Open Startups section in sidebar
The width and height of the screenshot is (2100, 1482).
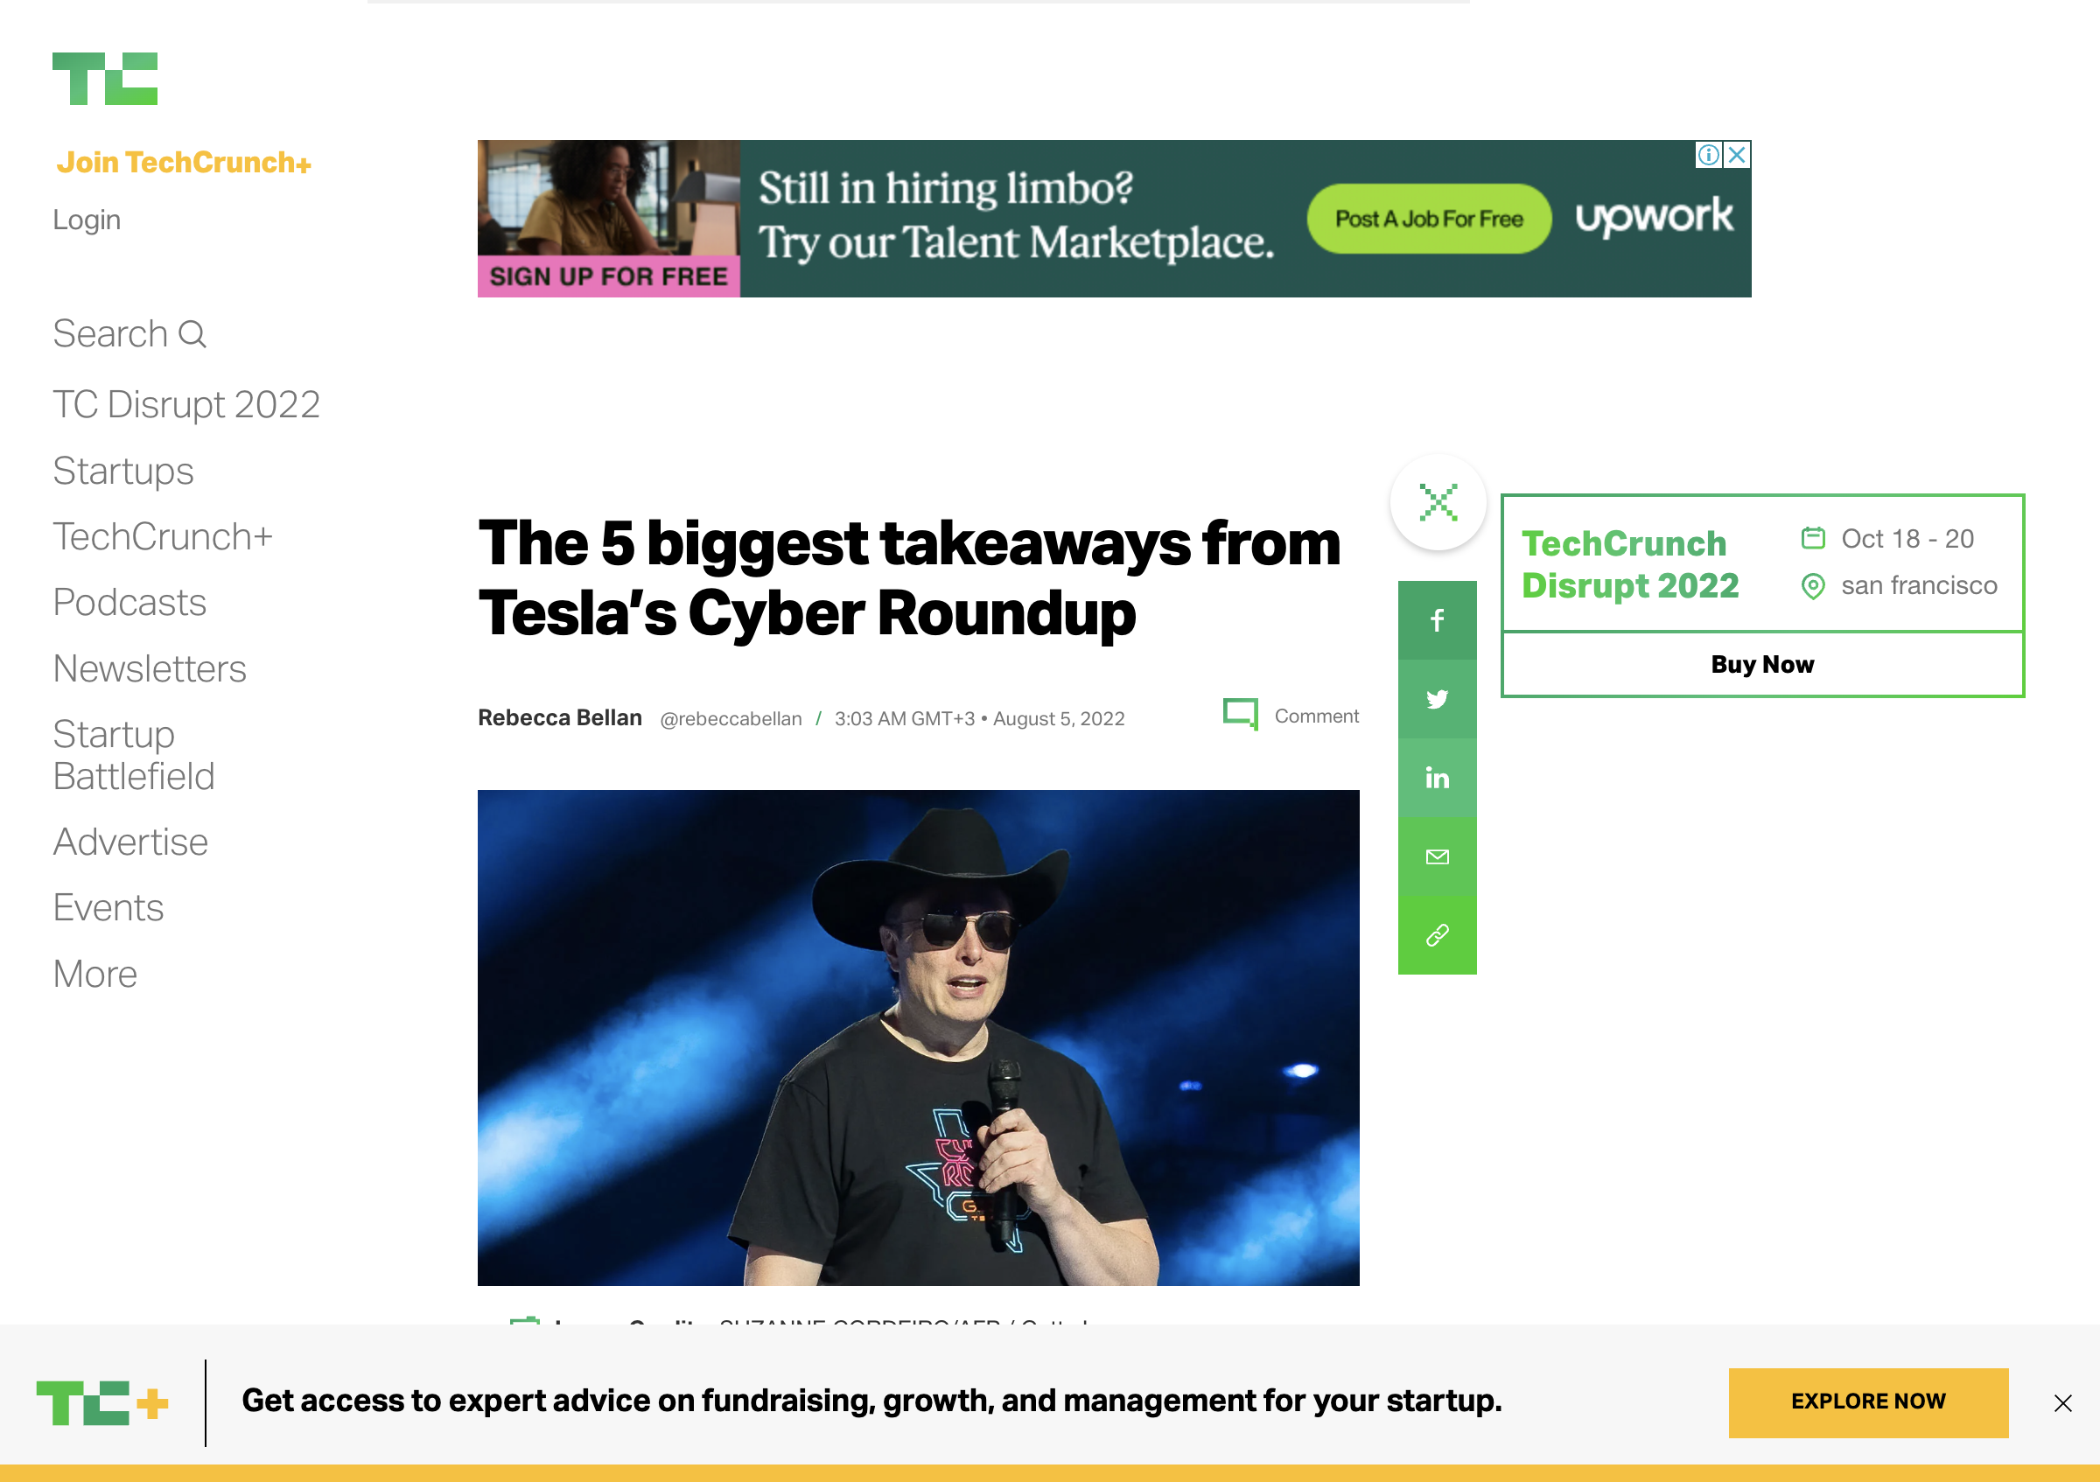[x=123, y=471]
